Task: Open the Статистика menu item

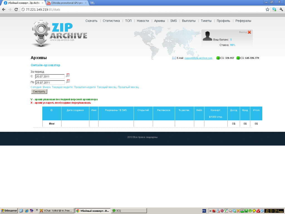Action: [x=111, y=21]
